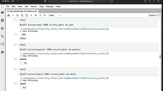Screen dimensions: 163x91
Task: Click the month output column header
Action: (x=23, y=84)
